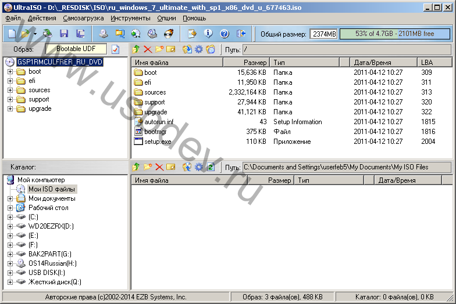456x304 pixels.
Task: Click the up-folder icon in catalog toolbar
Action: pyautogui.click(x=137, y=167)
